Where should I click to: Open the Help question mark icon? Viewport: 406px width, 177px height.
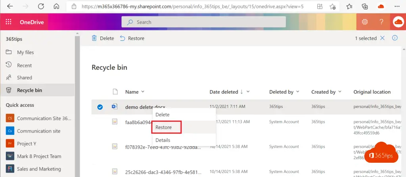coord(381,22)
